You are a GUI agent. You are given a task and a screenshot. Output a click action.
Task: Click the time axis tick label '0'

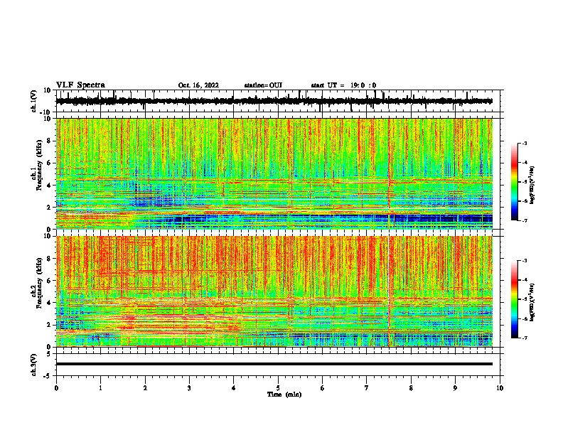coord(56,388)
